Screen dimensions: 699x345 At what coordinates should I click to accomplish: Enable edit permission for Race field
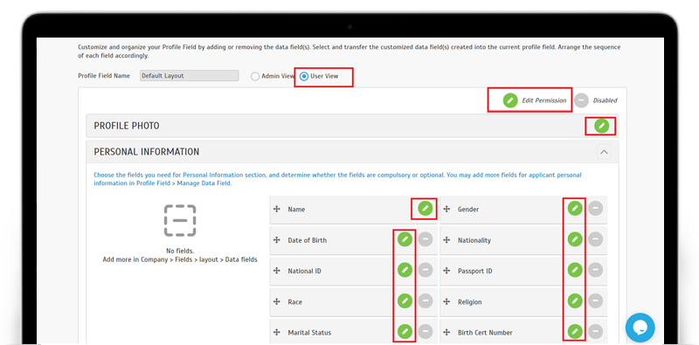click(405, 300)
